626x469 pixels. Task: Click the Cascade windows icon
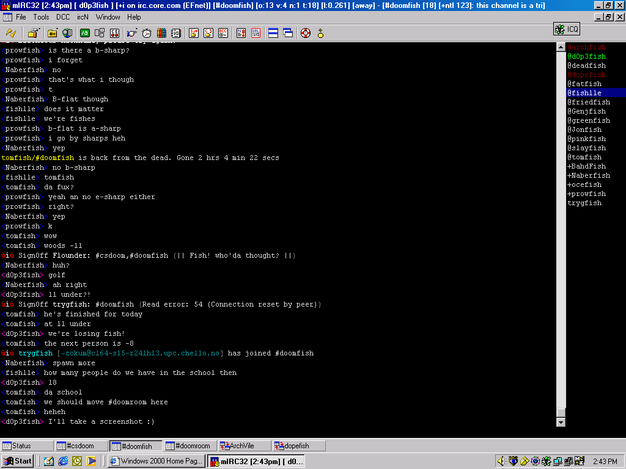coord(288,33)
